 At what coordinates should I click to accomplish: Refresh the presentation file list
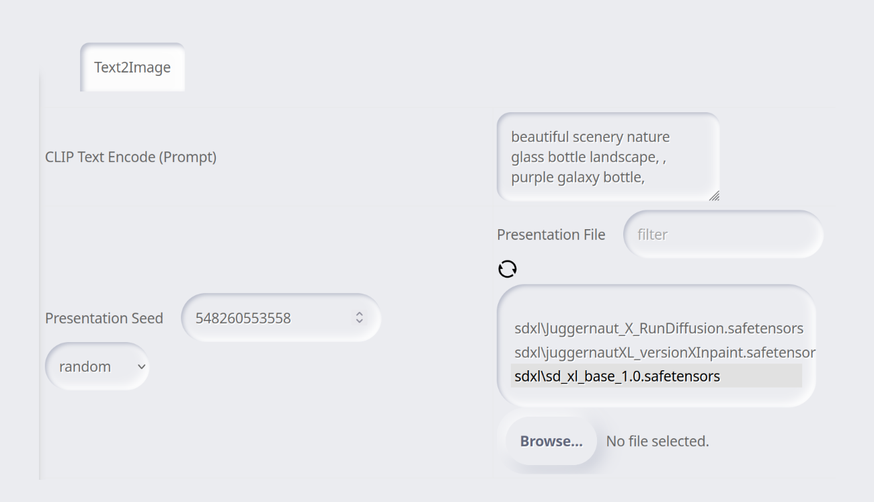click(508, 269)
